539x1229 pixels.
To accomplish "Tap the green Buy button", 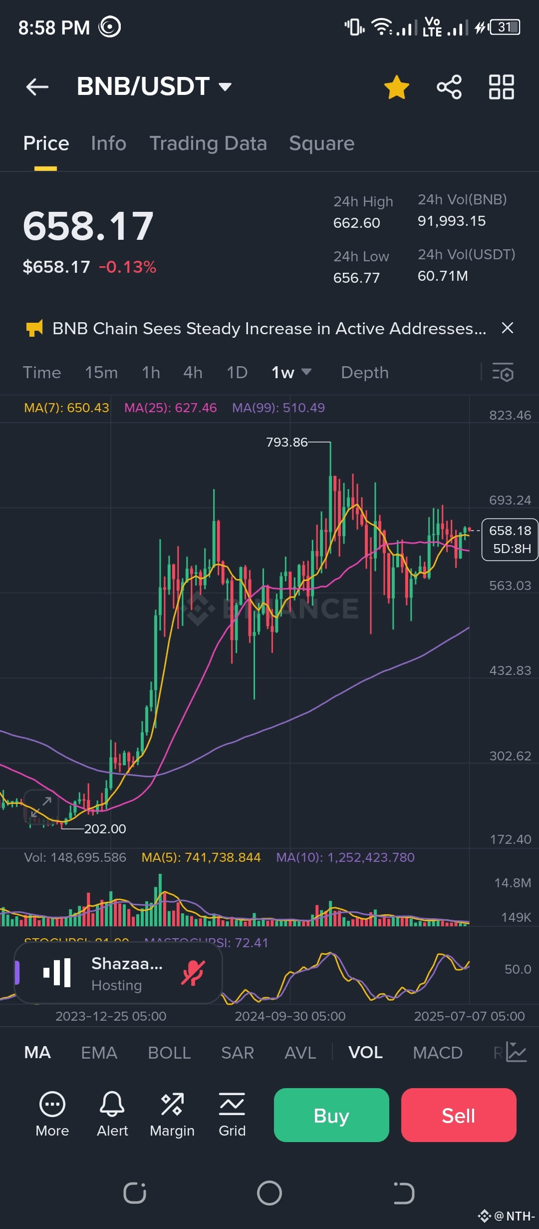I will pos(331,1115).
